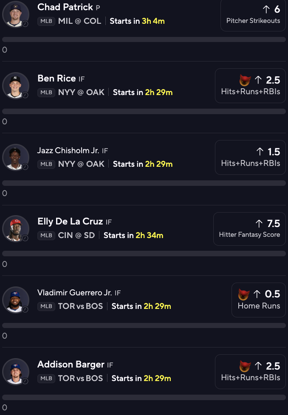Click the clock badge on Elly De La Cruz's avatar
Image resolution: width=288 pixels, height=415 pixels.
pos(25,238)
